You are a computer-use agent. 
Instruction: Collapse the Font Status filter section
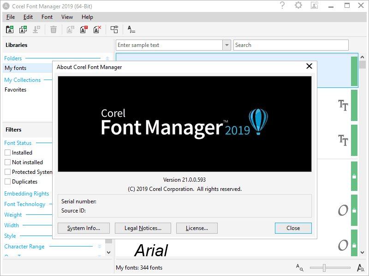(18, 143)
